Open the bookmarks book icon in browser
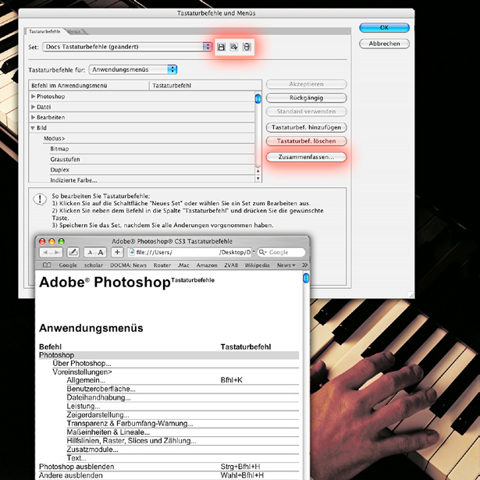 47,265
